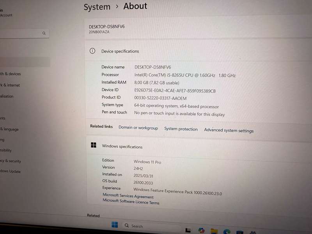Click Version value 24H2
This screenshot has height=234, width=312.
point(138,168)
